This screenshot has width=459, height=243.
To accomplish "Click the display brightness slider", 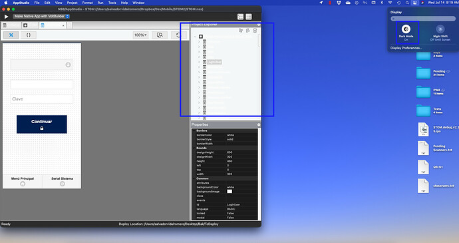I will tap(423, 19).
